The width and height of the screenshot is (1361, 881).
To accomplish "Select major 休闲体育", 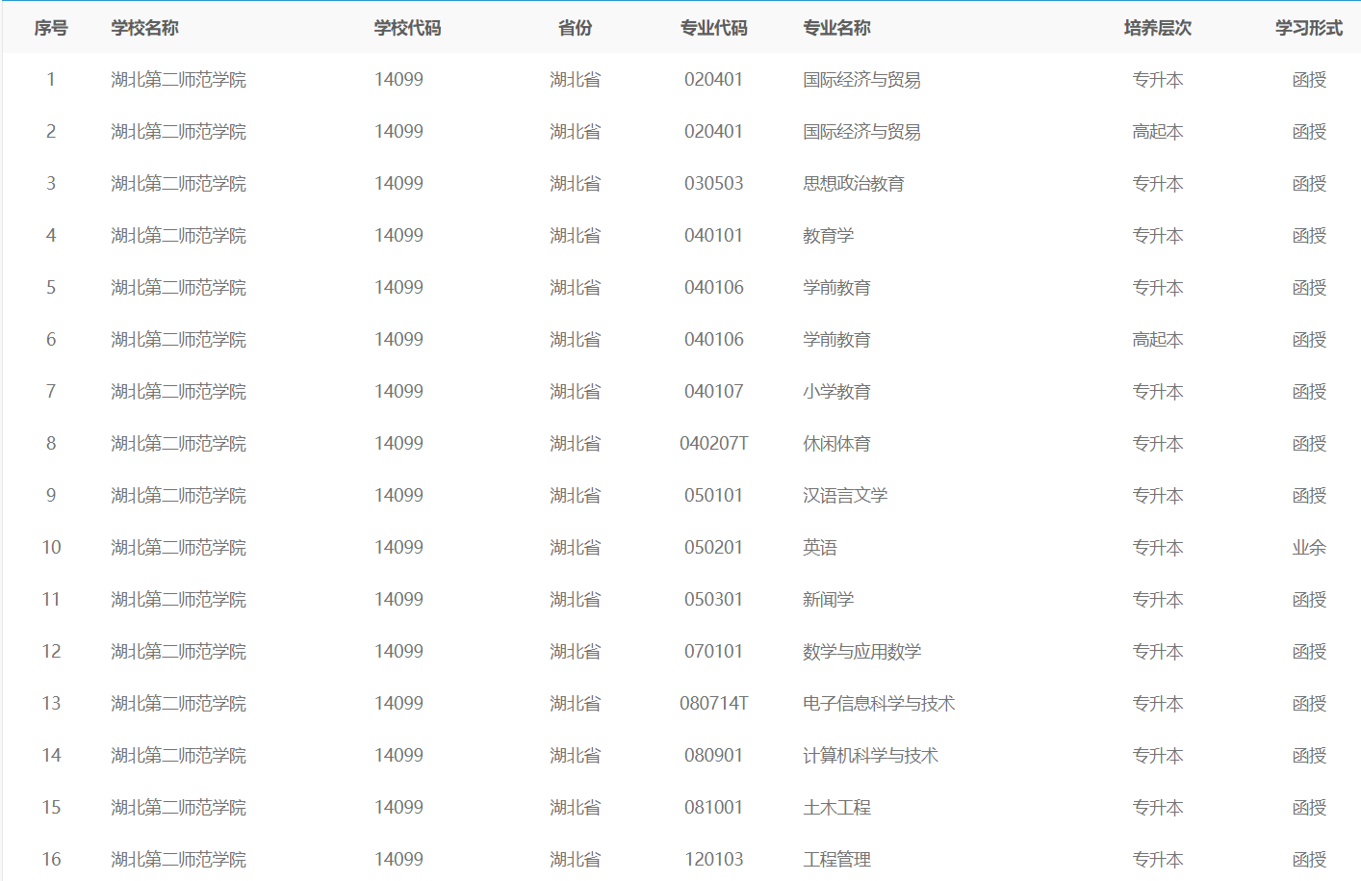I will (x=836, y=444).
